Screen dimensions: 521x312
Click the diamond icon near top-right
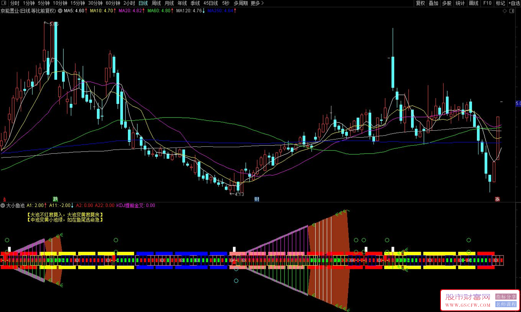coord(504,11)
